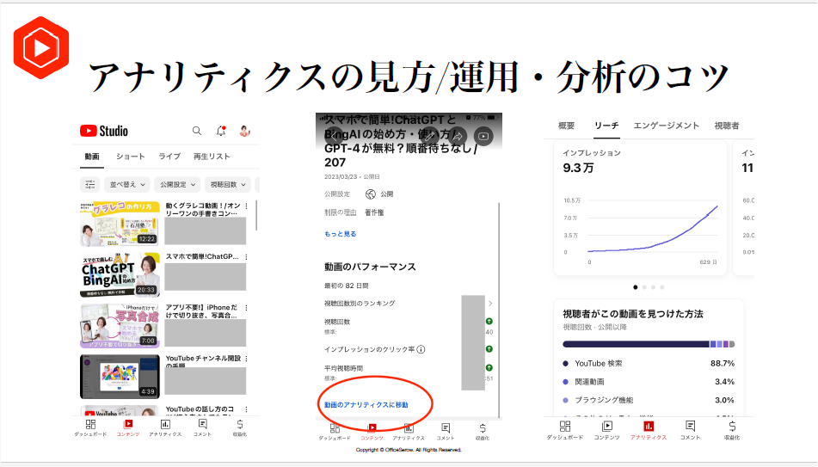818x467 pixels.
Task: Switch to the 視聴者 analytics tab
Action: (x=727, y=126)
